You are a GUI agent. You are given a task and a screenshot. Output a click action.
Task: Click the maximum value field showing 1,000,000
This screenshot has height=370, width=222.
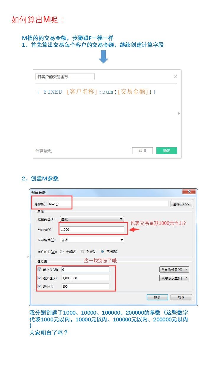click(85, 278)
